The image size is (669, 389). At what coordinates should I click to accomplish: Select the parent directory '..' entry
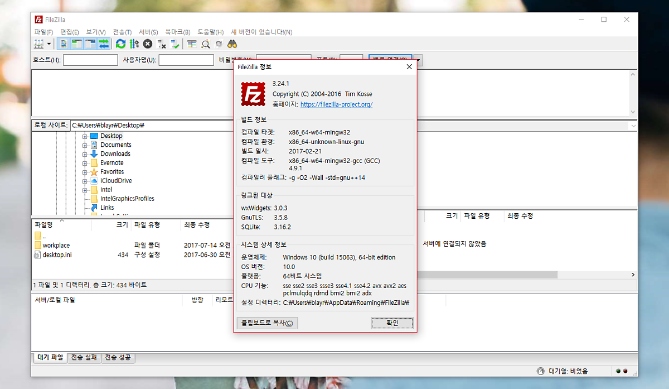click(x=40, y=237)
